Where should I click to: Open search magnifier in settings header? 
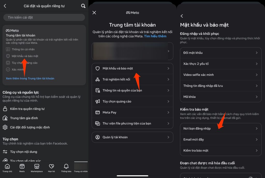point(83,6)
